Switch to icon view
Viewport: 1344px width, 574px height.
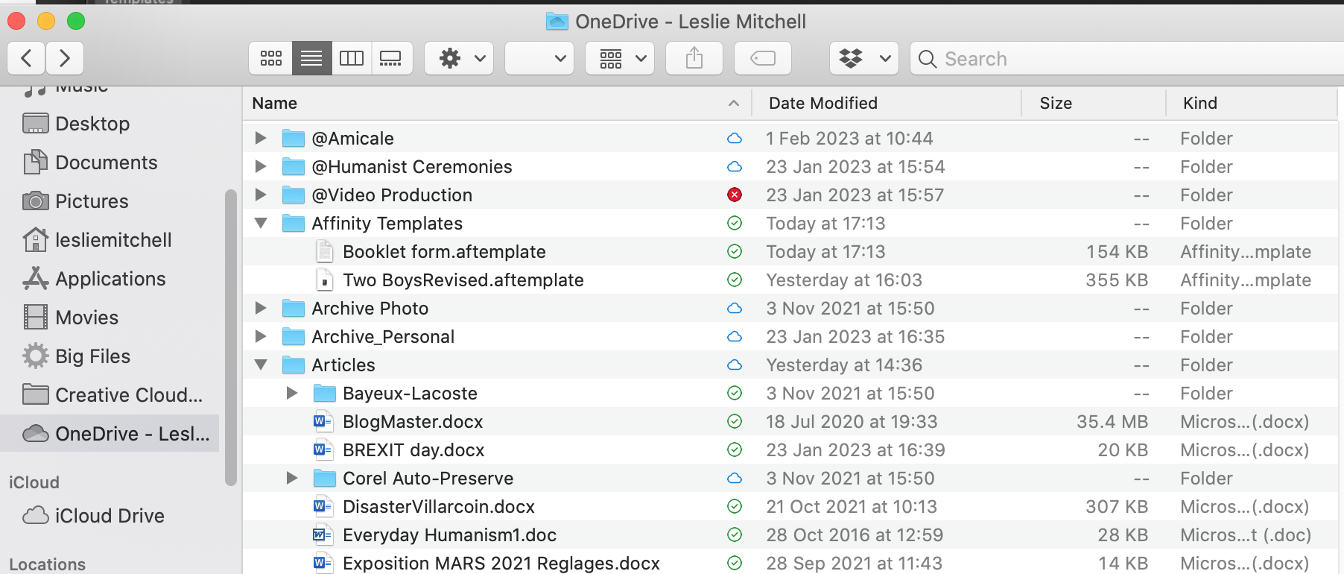click(x=271, y=58)
